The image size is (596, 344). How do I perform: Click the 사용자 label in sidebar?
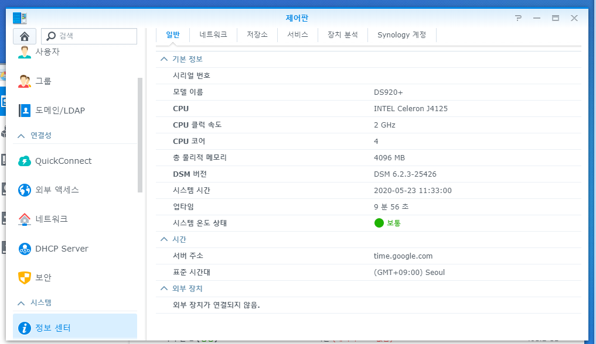pos(47,52)
